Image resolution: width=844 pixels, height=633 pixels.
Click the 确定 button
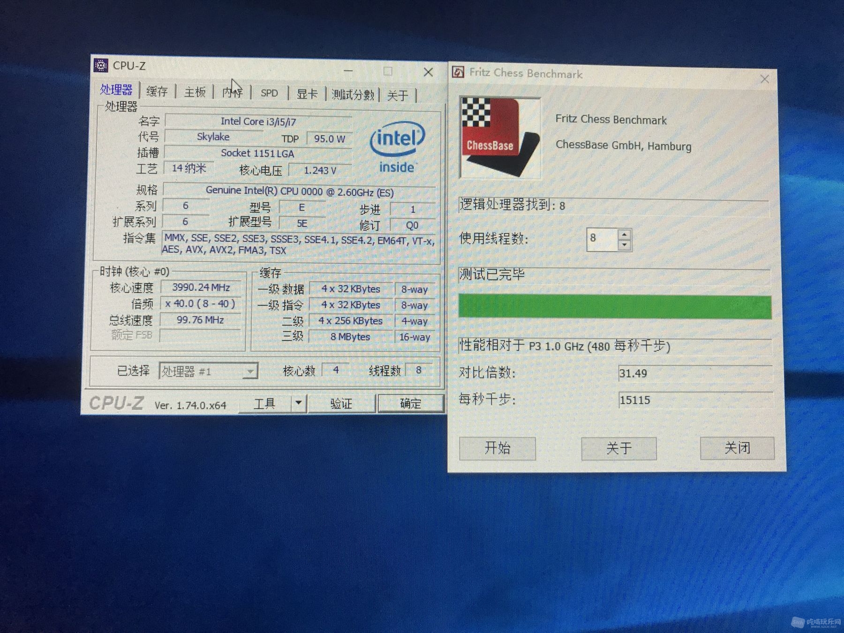[x=410, y=403]
